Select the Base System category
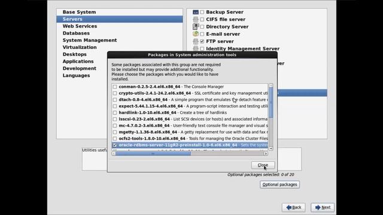 tap(120, 12)
